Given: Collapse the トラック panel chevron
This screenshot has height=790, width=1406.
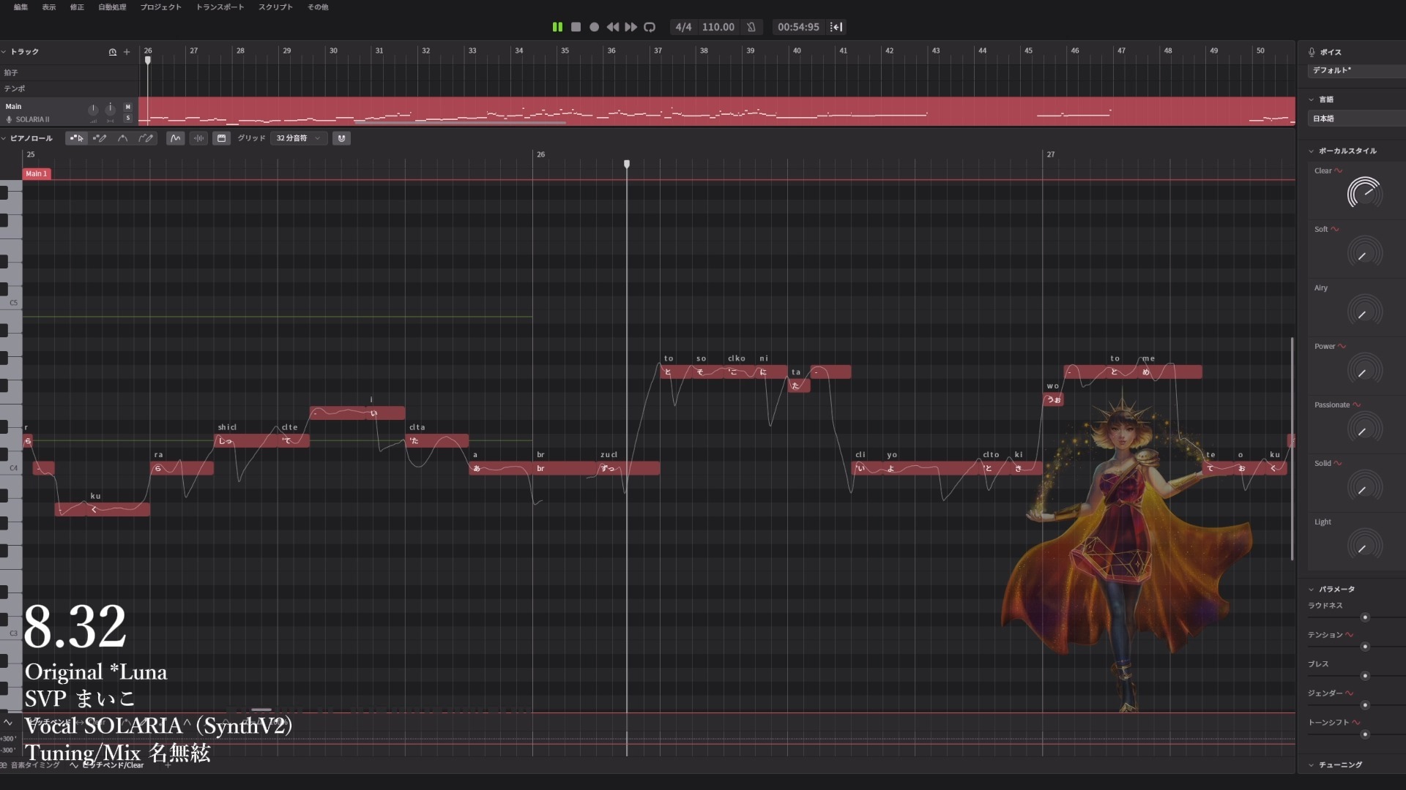Looking at the screenshot, I should point(4,52).
